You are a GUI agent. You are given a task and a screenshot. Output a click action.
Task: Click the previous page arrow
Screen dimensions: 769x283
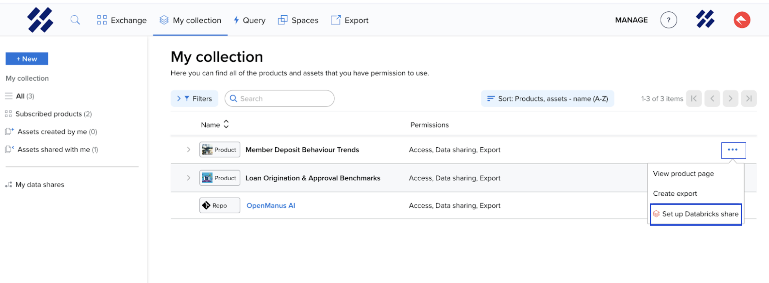[x=712, y=98]
